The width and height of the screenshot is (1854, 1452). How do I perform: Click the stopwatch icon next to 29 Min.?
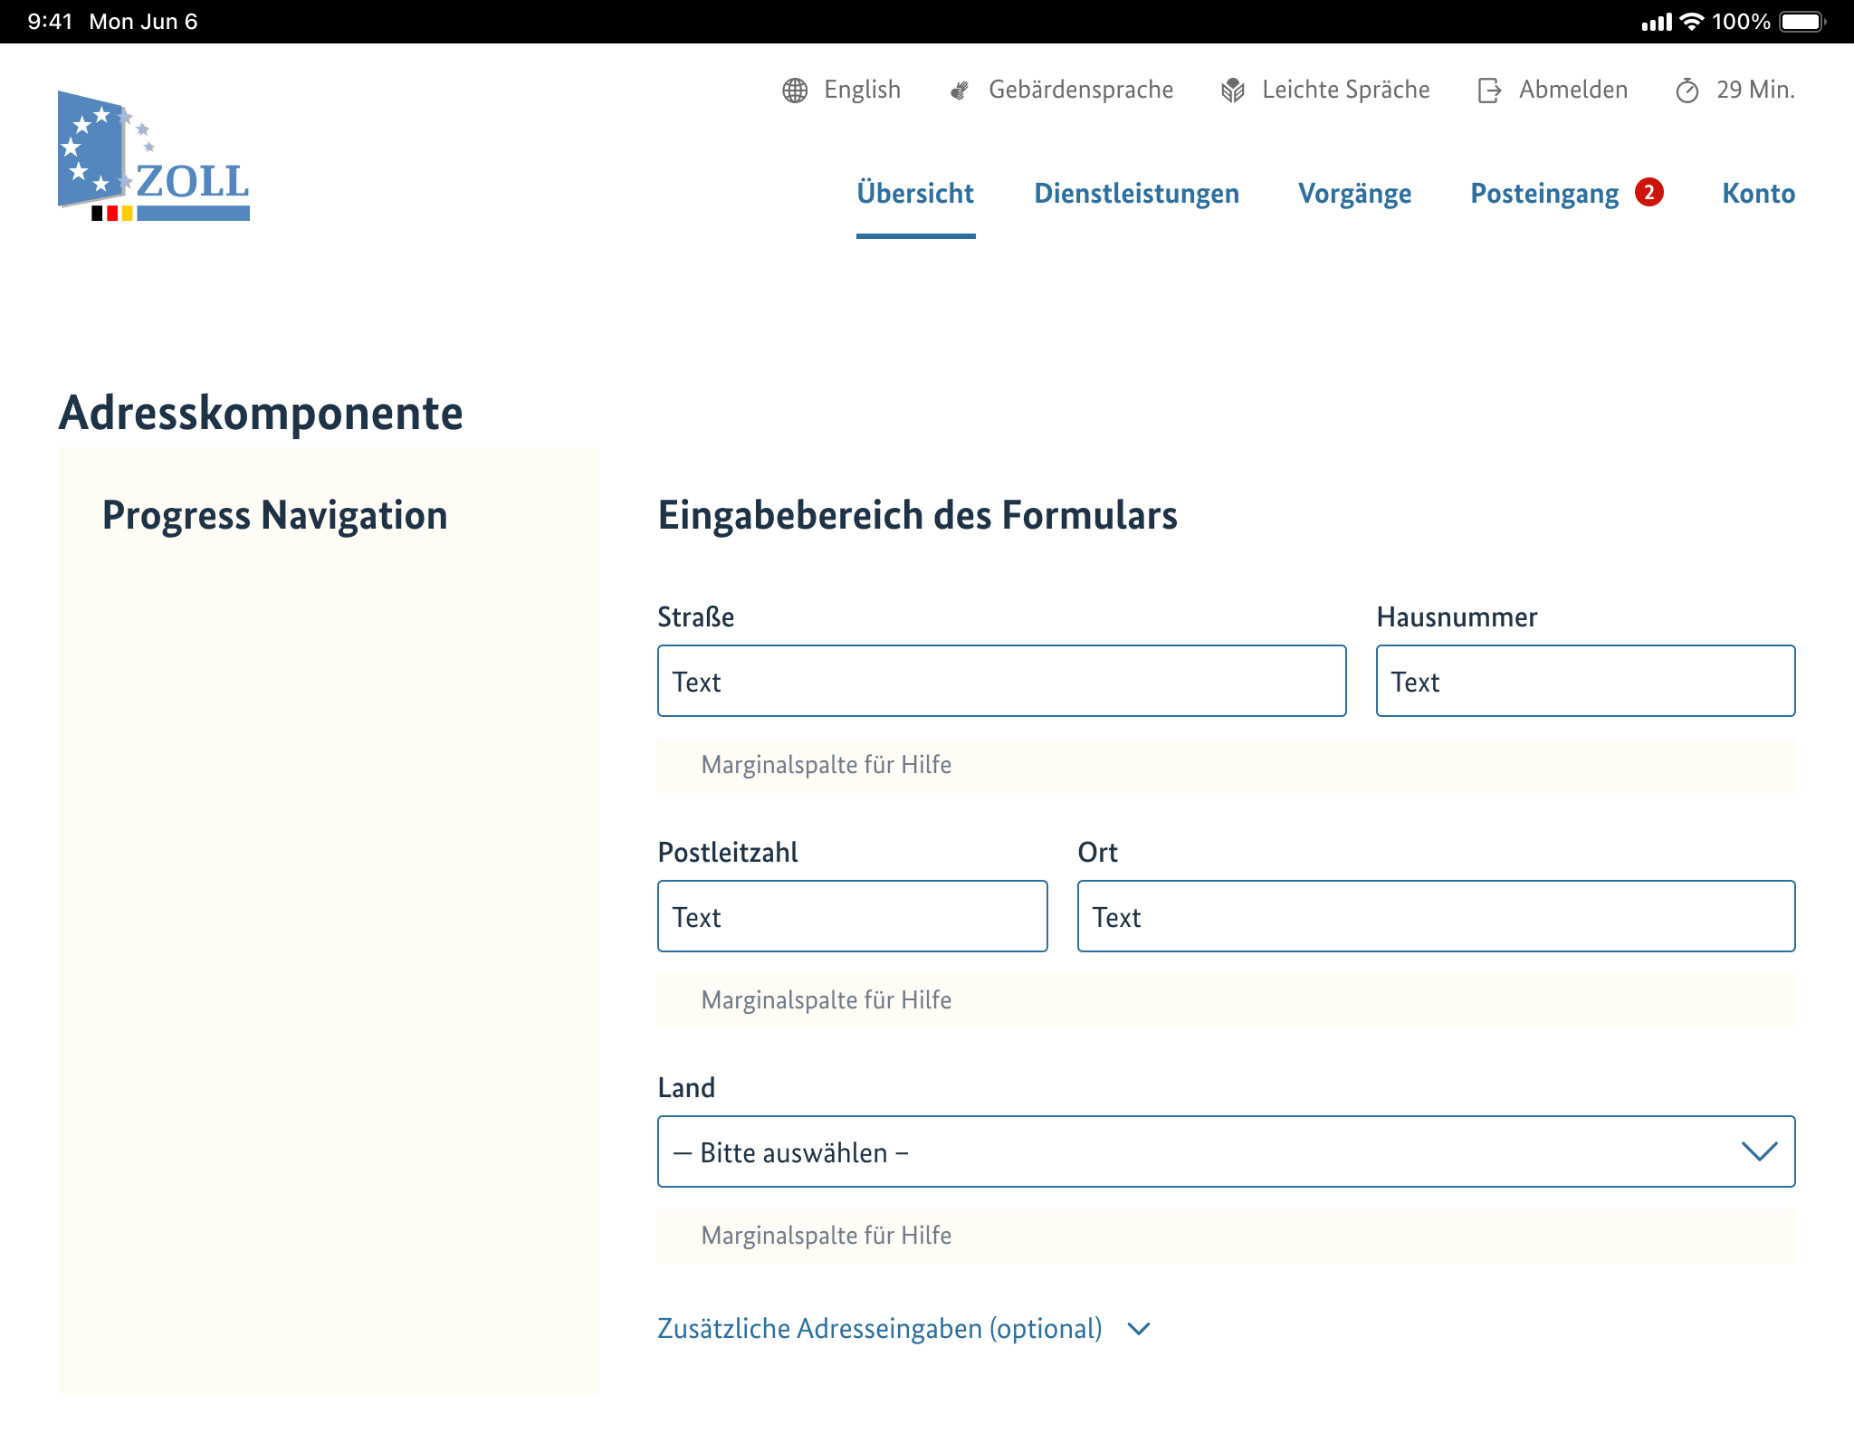point(1687,90)
